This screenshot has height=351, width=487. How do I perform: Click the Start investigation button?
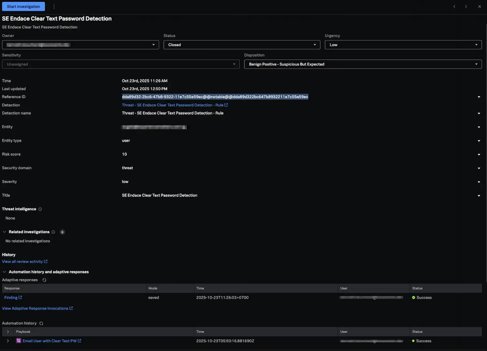tap(23, 6)
